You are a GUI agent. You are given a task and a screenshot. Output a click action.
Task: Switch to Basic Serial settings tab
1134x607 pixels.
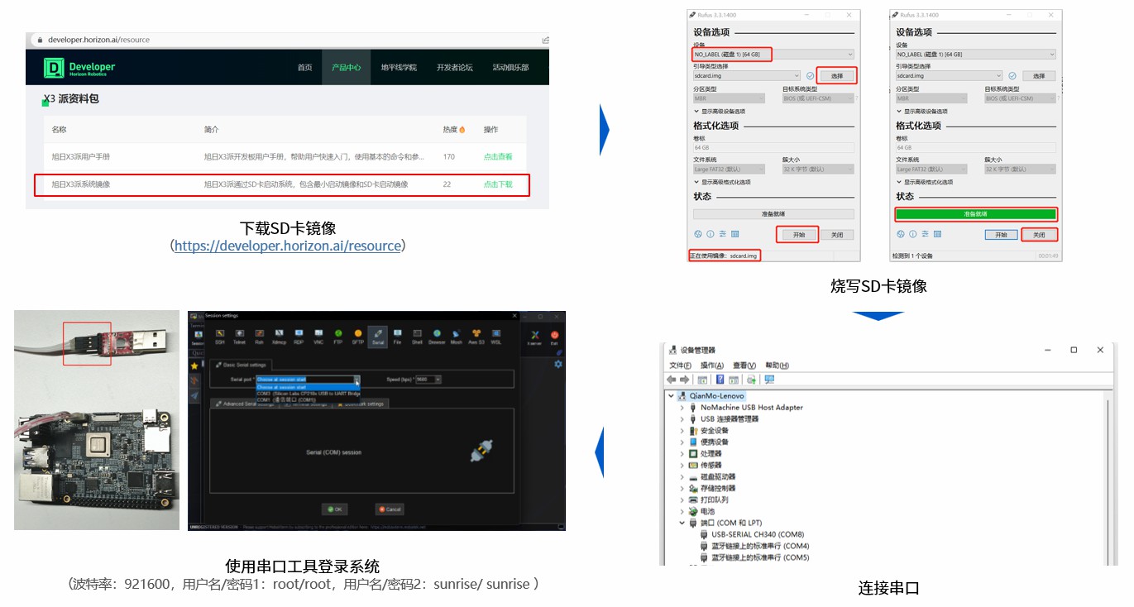click(242, 364)
